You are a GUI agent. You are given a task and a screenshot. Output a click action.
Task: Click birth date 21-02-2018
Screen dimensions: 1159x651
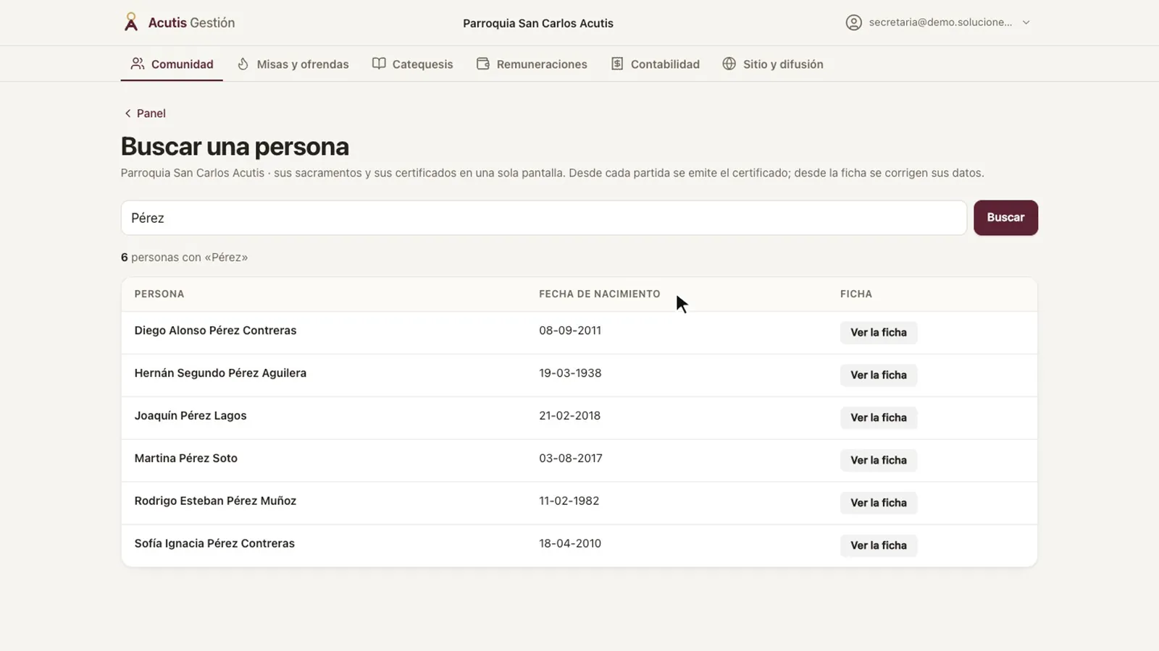tap(569, 416)
